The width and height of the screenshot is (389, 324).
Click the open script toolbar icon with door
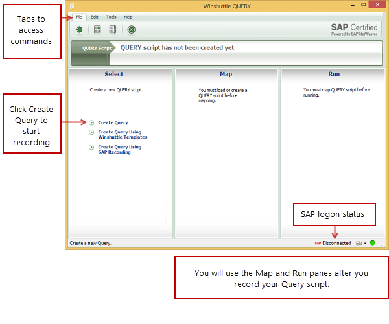point(113,30)
